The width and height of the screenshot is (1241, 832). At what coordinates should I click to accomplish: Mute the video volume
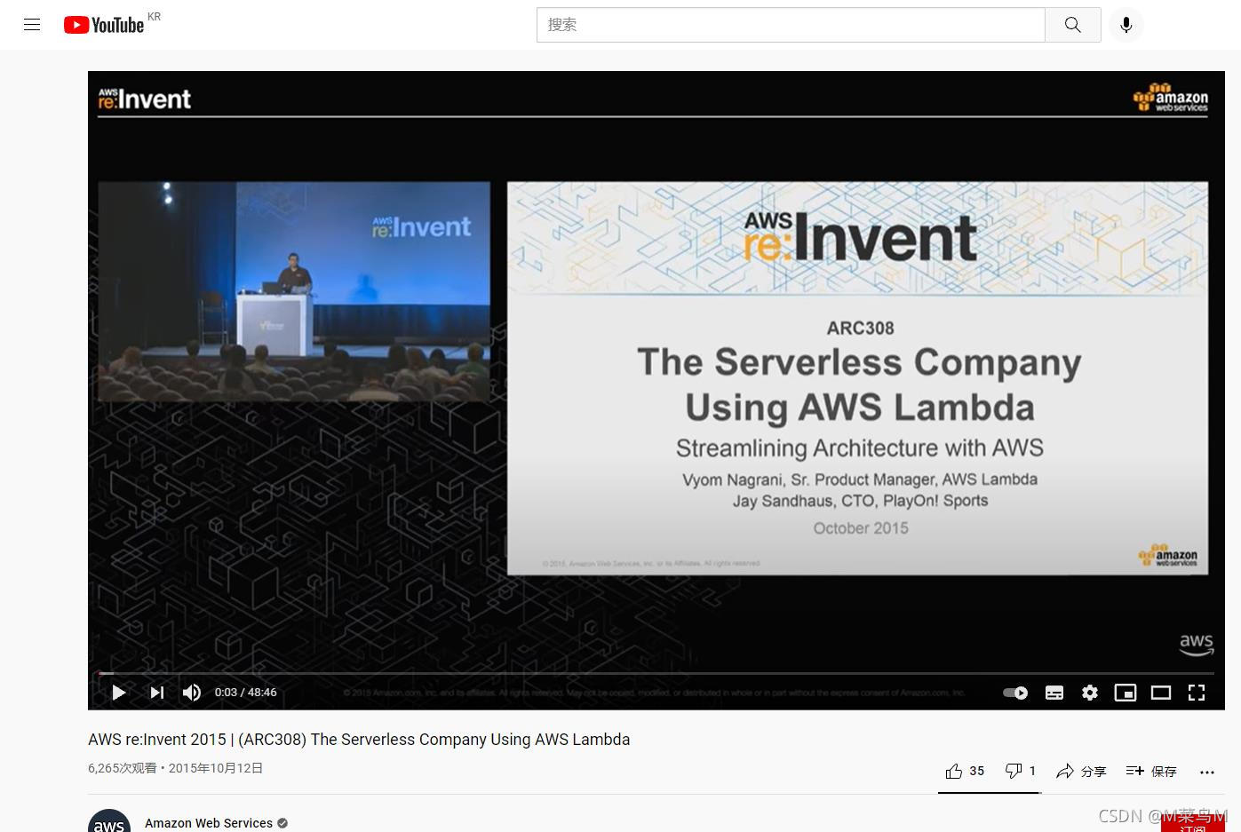(192, 693)
